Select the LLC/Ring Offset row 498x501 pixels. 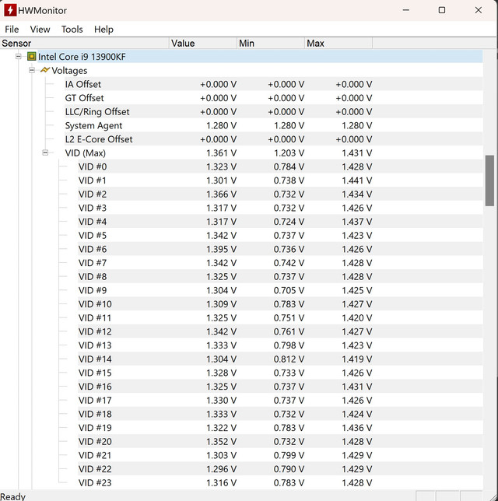click(273, 111)
